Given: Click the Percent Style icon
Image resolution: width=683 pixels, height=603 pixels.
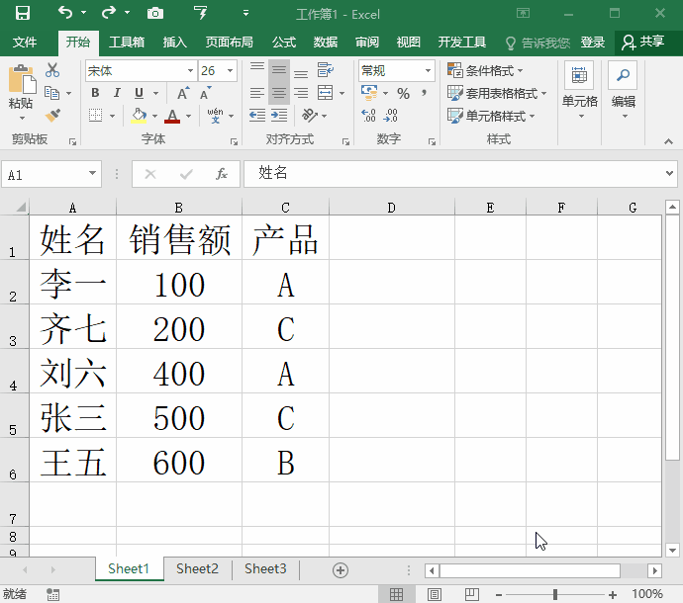Looking at the screenshot, I should pyautogui.click(x=403, y=93).
